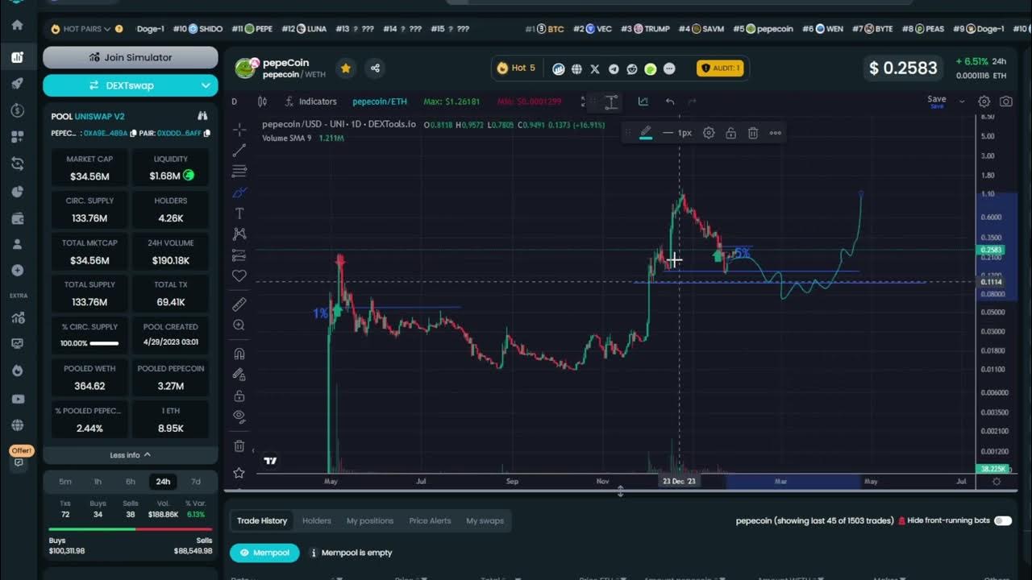The image size is (1032, 580).
Task: Expand the DEXTswap dropdown
Action: [x=206, y=85]
